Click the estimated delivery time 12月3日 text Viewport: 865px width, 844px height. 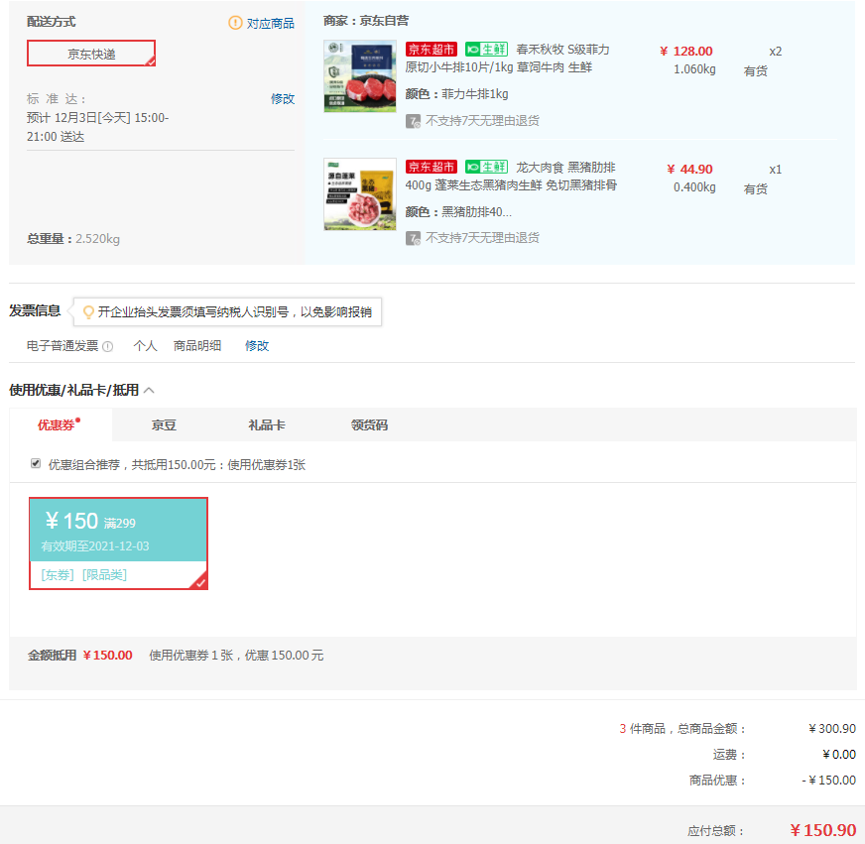click(x=97, y=127)
